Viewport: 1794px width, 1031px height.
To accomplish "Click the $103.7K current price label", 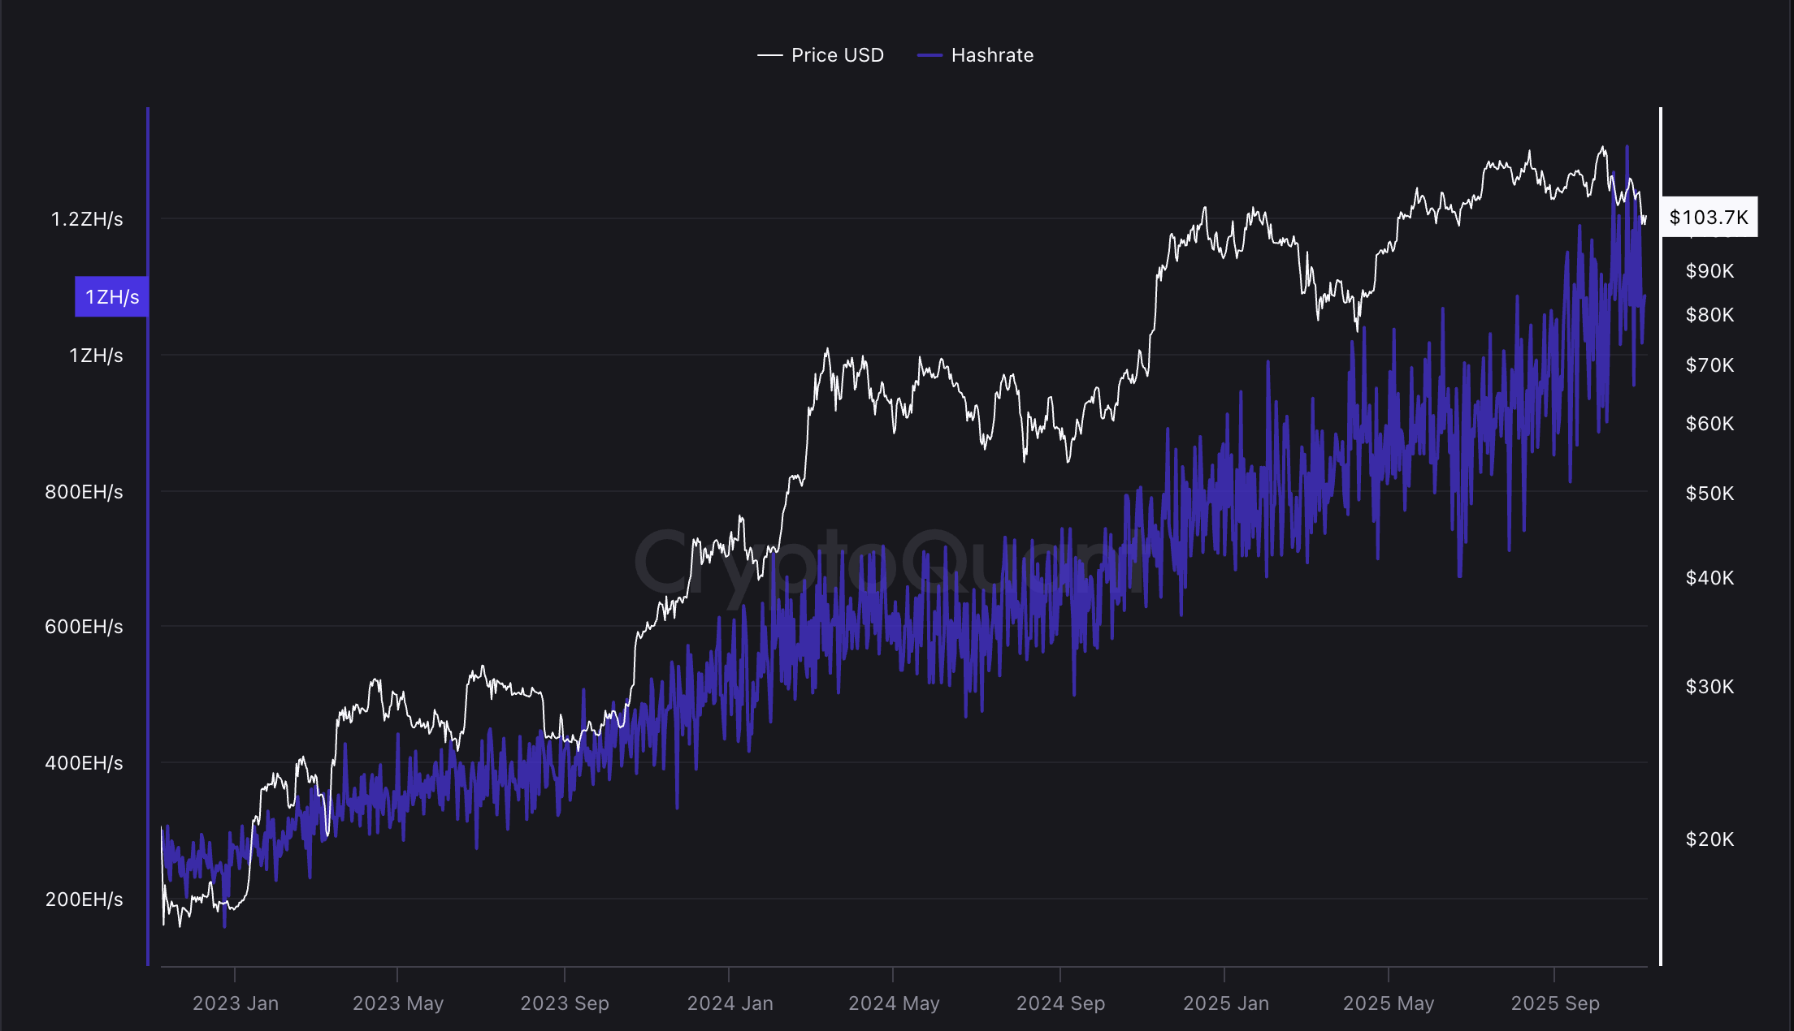I will click(1709, 217).
